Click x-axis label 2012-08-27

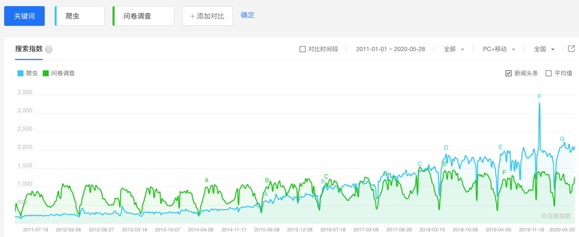click(102, 229)
